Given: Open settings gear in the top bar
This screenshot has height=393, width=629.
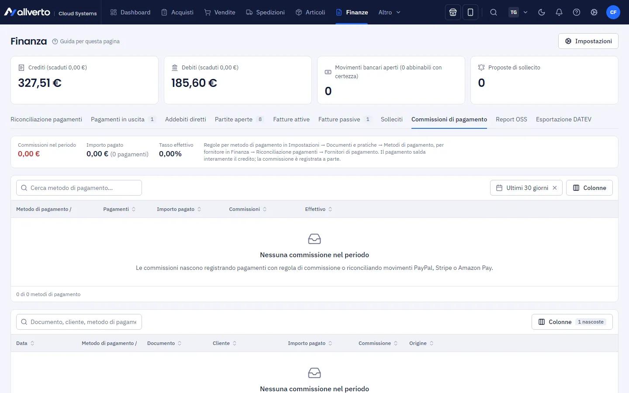Looking at the screenshot, I should (x=594, y=12).
